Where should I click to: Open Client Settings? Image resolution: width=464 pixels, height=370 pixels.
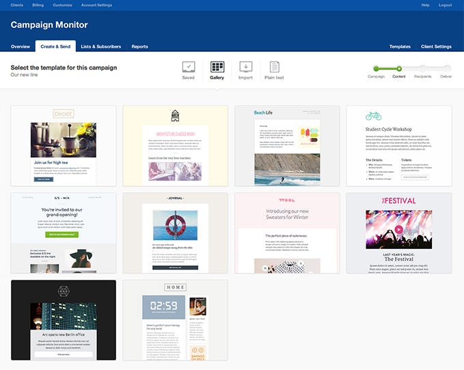click(x=436, y=47)
